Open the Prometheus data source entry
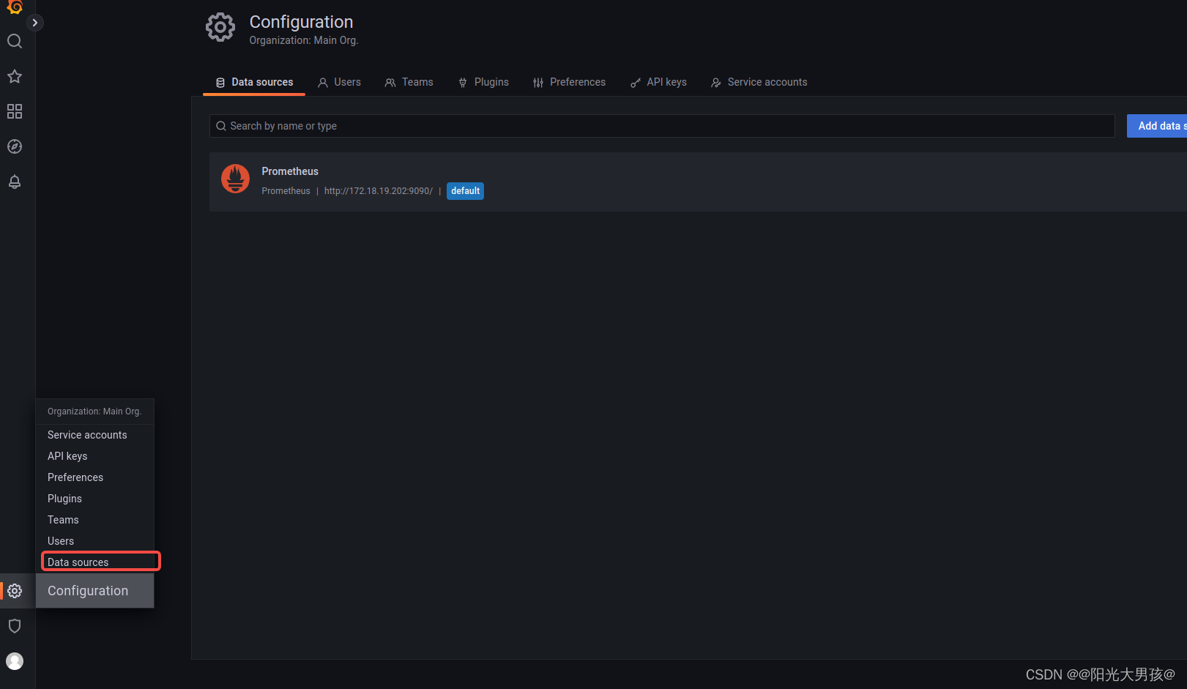The image size is (1187, 689). [290, 171]
